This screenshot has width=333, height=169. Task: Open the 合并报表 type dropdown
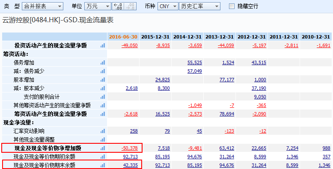click(x=42, y=6)
